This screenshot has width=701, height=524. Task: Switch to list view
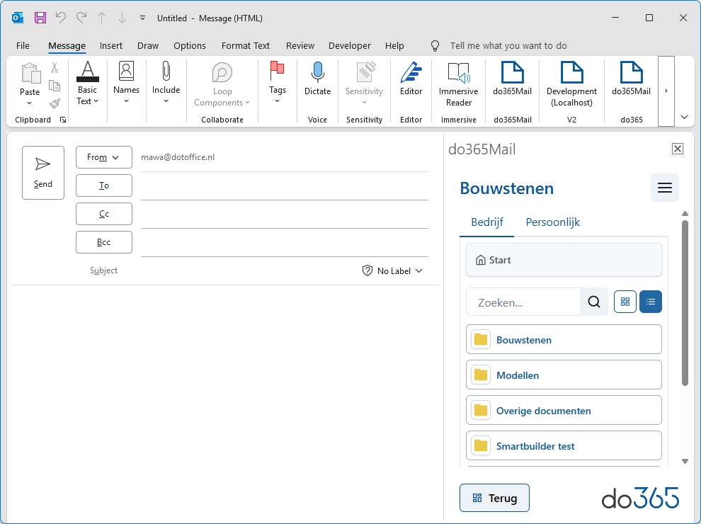point(651,302)
